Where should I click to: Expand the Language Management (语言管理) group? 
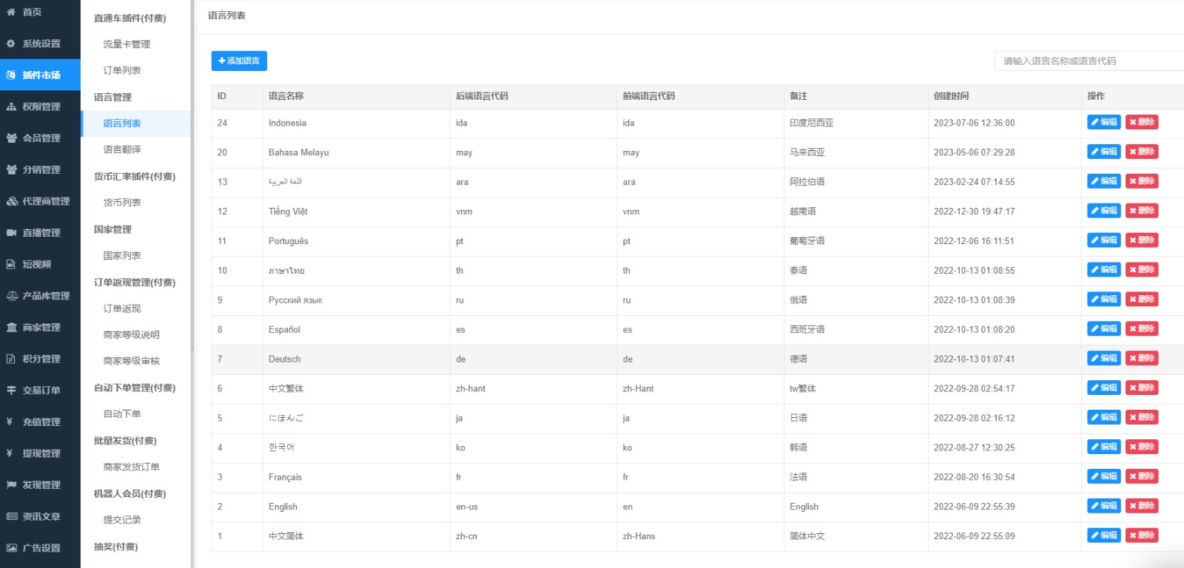tap(112, 97)
